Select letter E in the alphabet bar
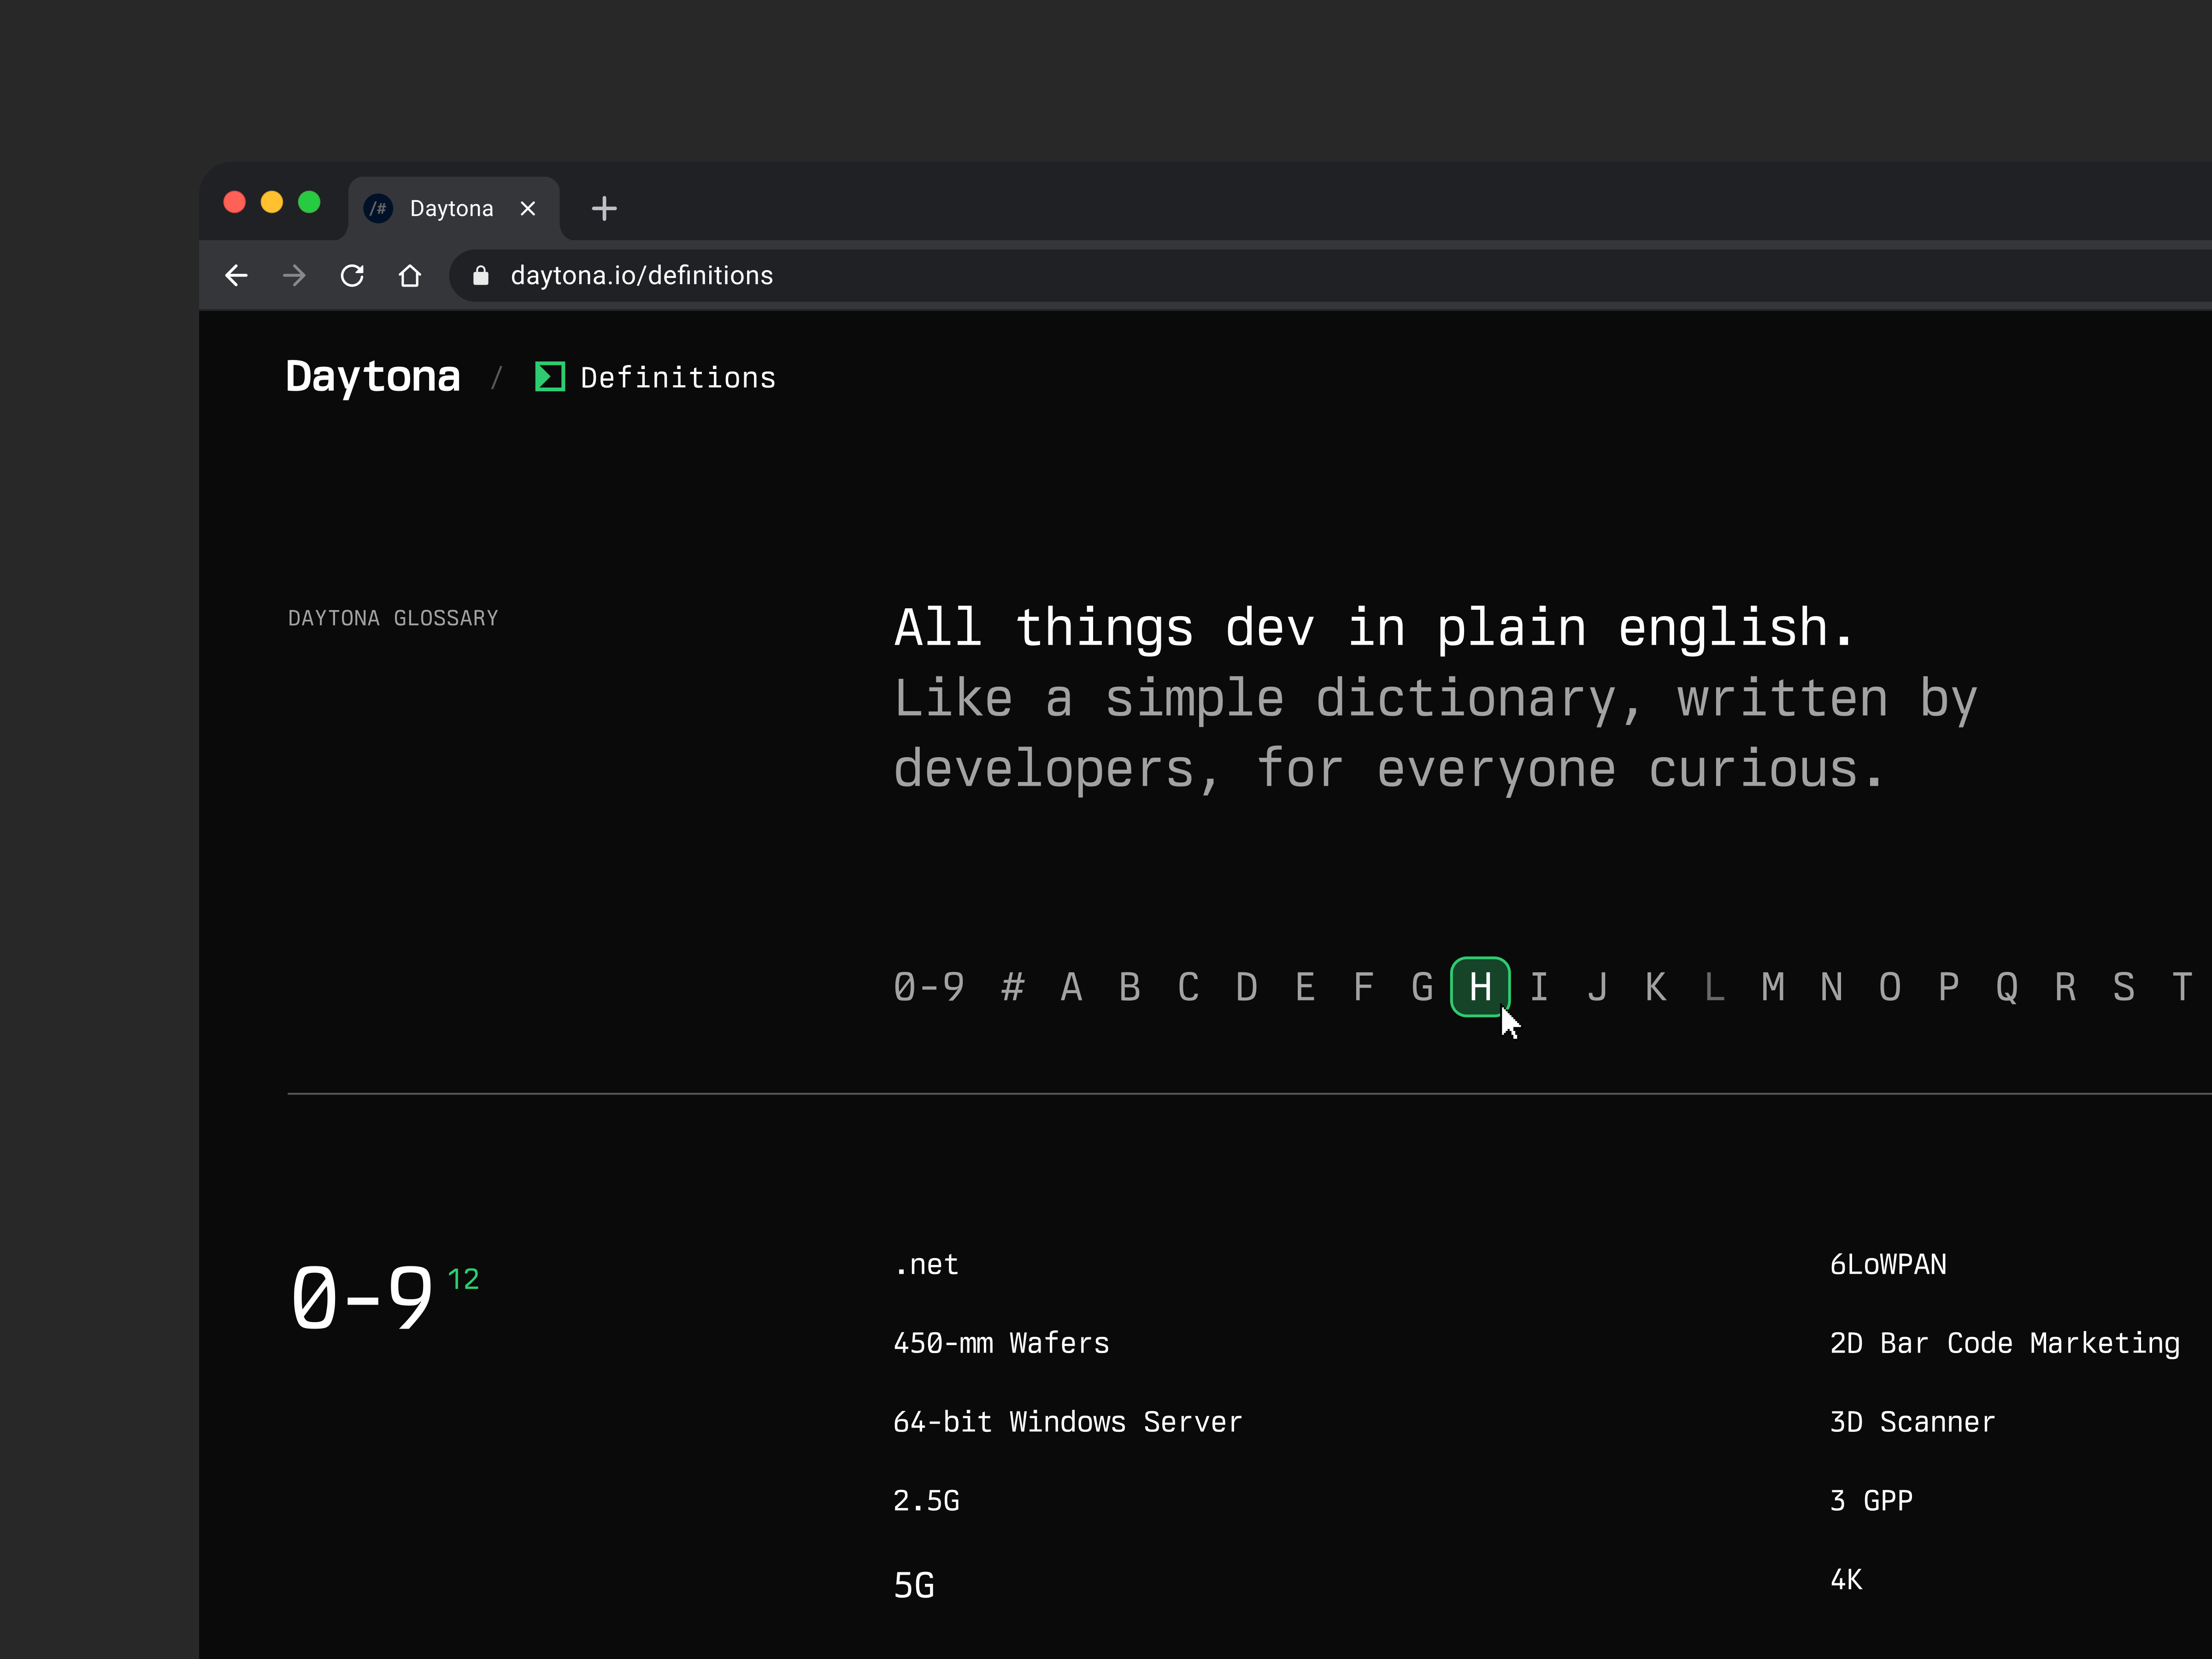This screenshot has height=1659, width=2212. click(1305, 987)
